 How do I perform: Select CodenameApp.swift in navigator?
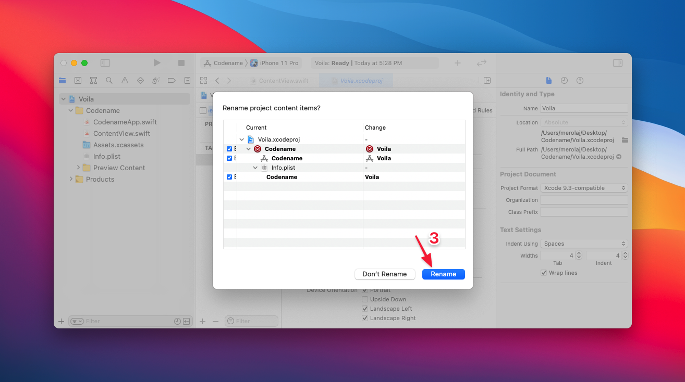pos(125,122)
